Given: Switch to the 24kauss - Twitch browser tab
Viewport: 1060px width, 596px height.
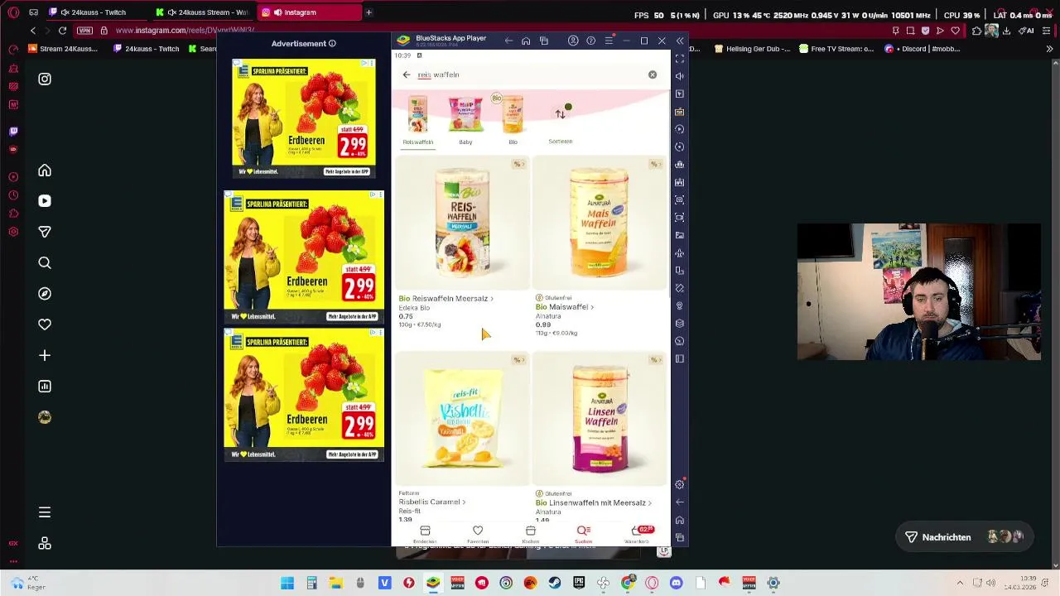Looking at the screenshot, I should click(x=95, y=12).
